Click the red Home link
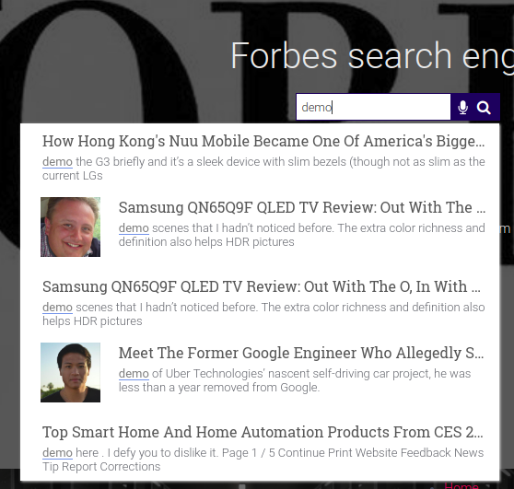 [461, 485]
